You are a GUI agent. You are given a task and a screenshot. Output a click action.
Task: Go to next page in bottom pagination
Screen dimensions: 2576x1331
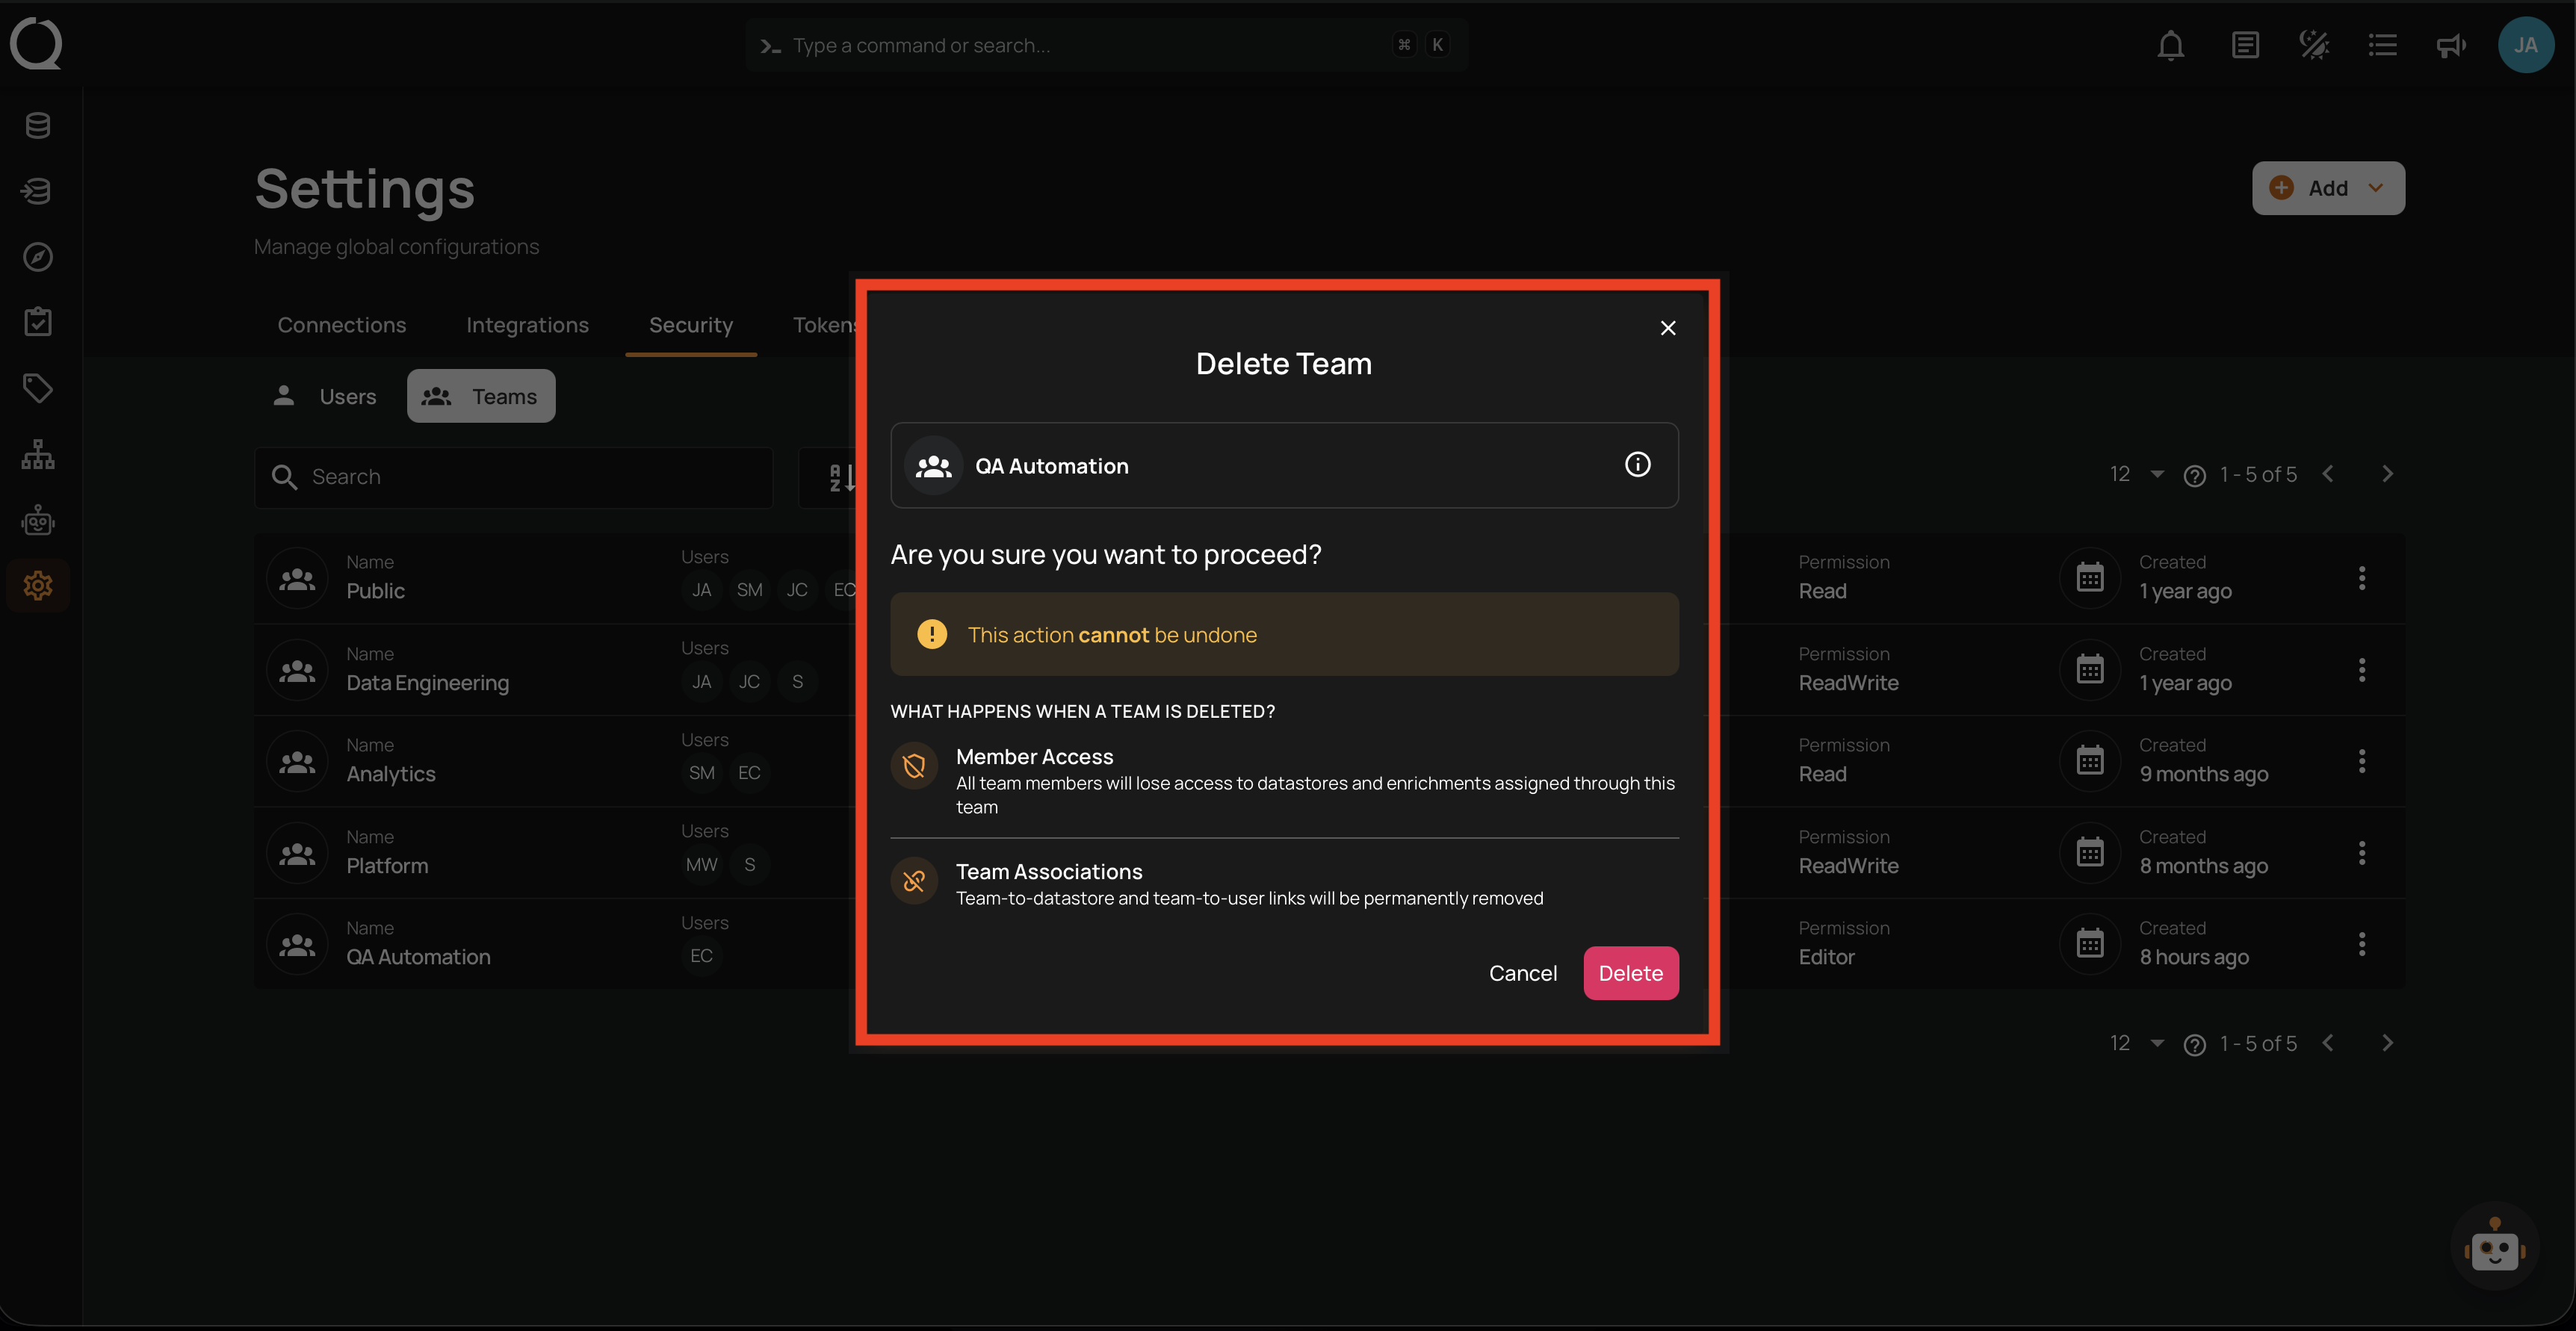(x=2388, y=1043)
